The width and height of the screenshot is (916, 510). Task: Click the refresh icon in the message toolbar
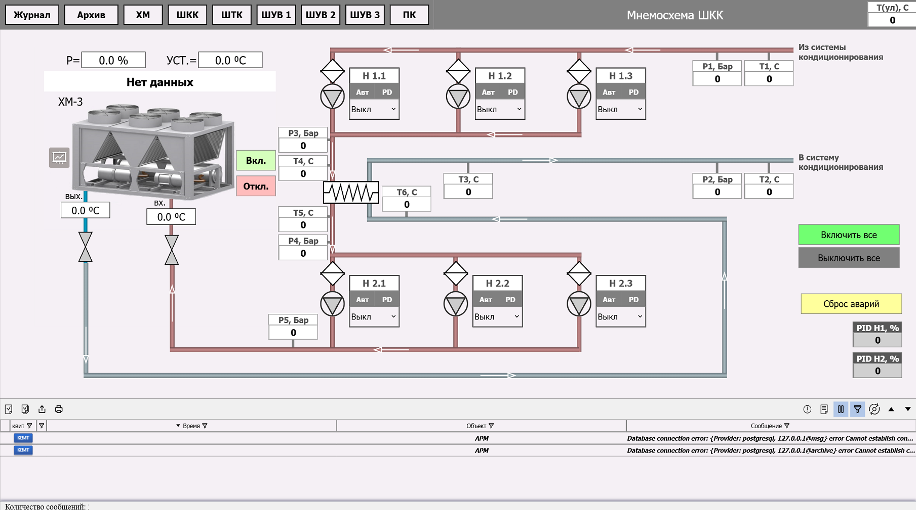(x=874, y=409)
